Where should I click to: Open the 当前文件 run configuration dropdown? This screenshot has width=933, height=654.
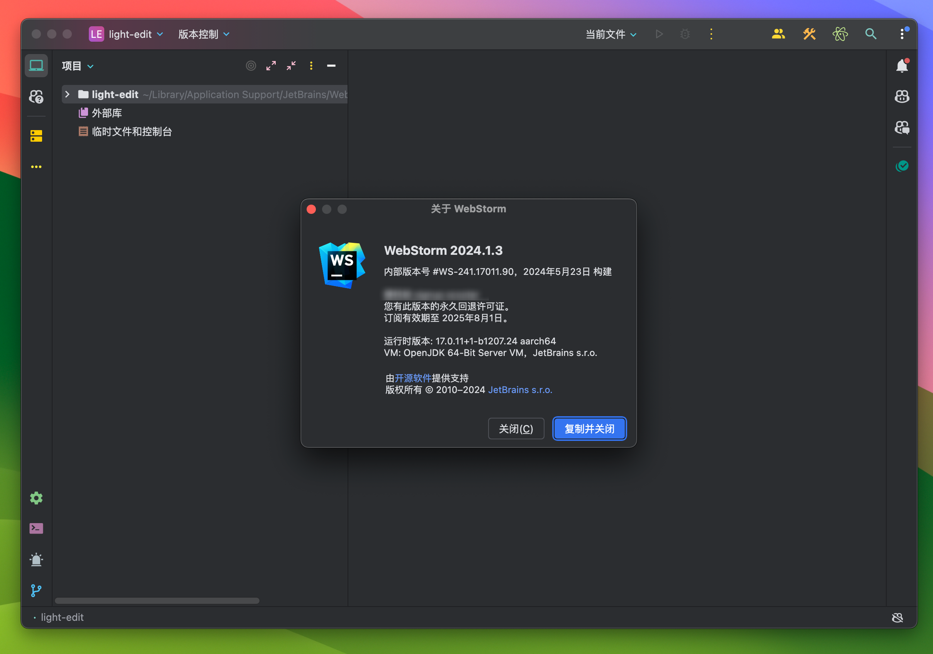(x=609, y=34)
